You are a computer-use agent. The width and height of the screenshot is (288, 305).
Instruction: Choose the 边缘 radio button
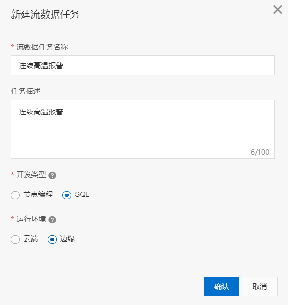tap(52, 239)
